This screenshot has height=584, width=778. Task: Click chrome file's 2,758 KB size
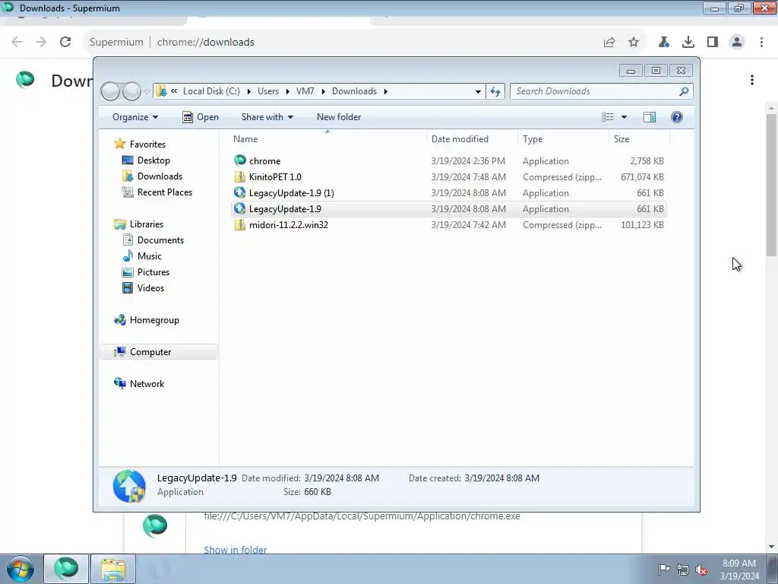pyautogui.click(x=647, y=161)
